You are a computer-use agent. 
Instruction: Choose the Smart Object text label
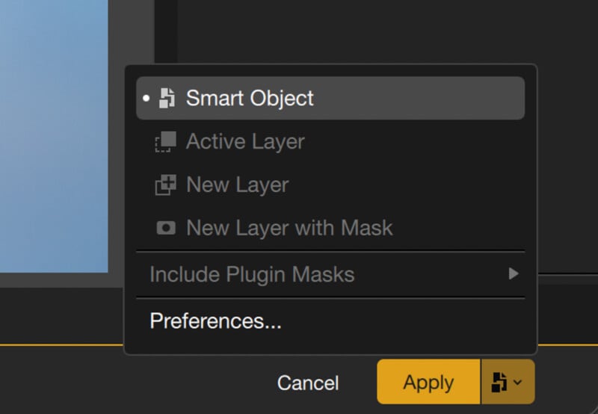(250, 98)
